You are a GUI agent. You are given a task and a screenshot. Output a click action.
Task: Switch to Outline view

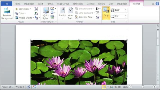tap(115, 87)
